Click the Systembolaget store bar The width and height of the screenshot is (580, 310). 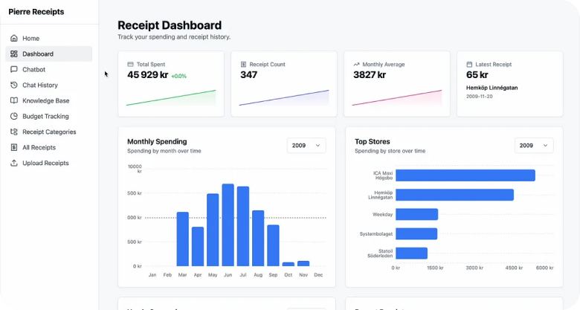(x=416, y=233)
